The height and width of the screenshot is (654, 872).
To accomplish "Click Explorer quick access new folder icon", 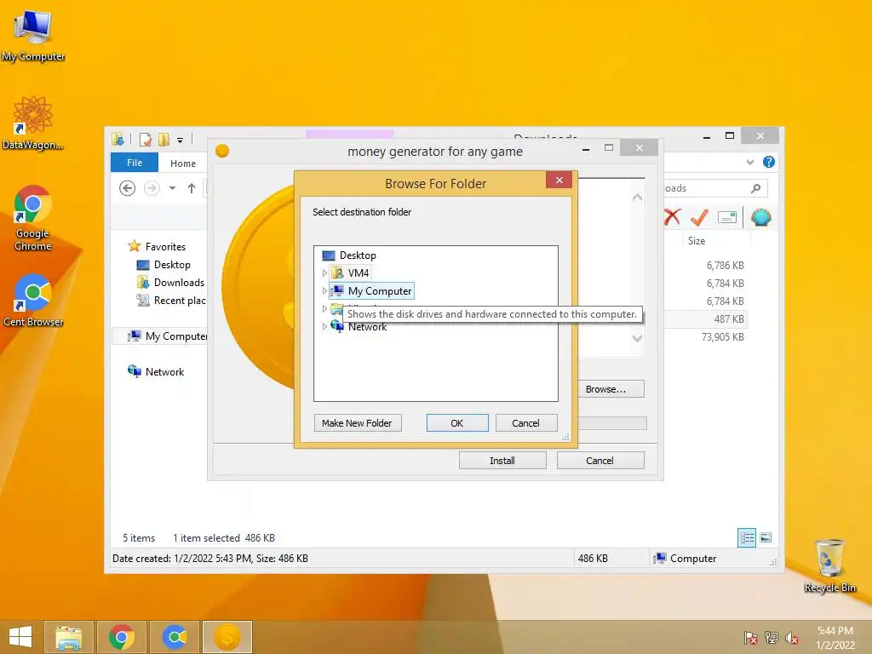I will coord(163,139).
